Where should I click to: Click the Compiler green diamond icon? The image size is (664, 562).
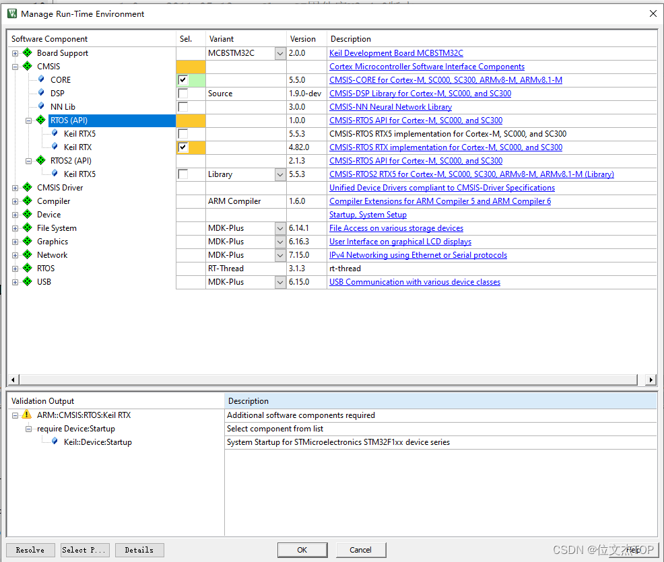(28, 201)
